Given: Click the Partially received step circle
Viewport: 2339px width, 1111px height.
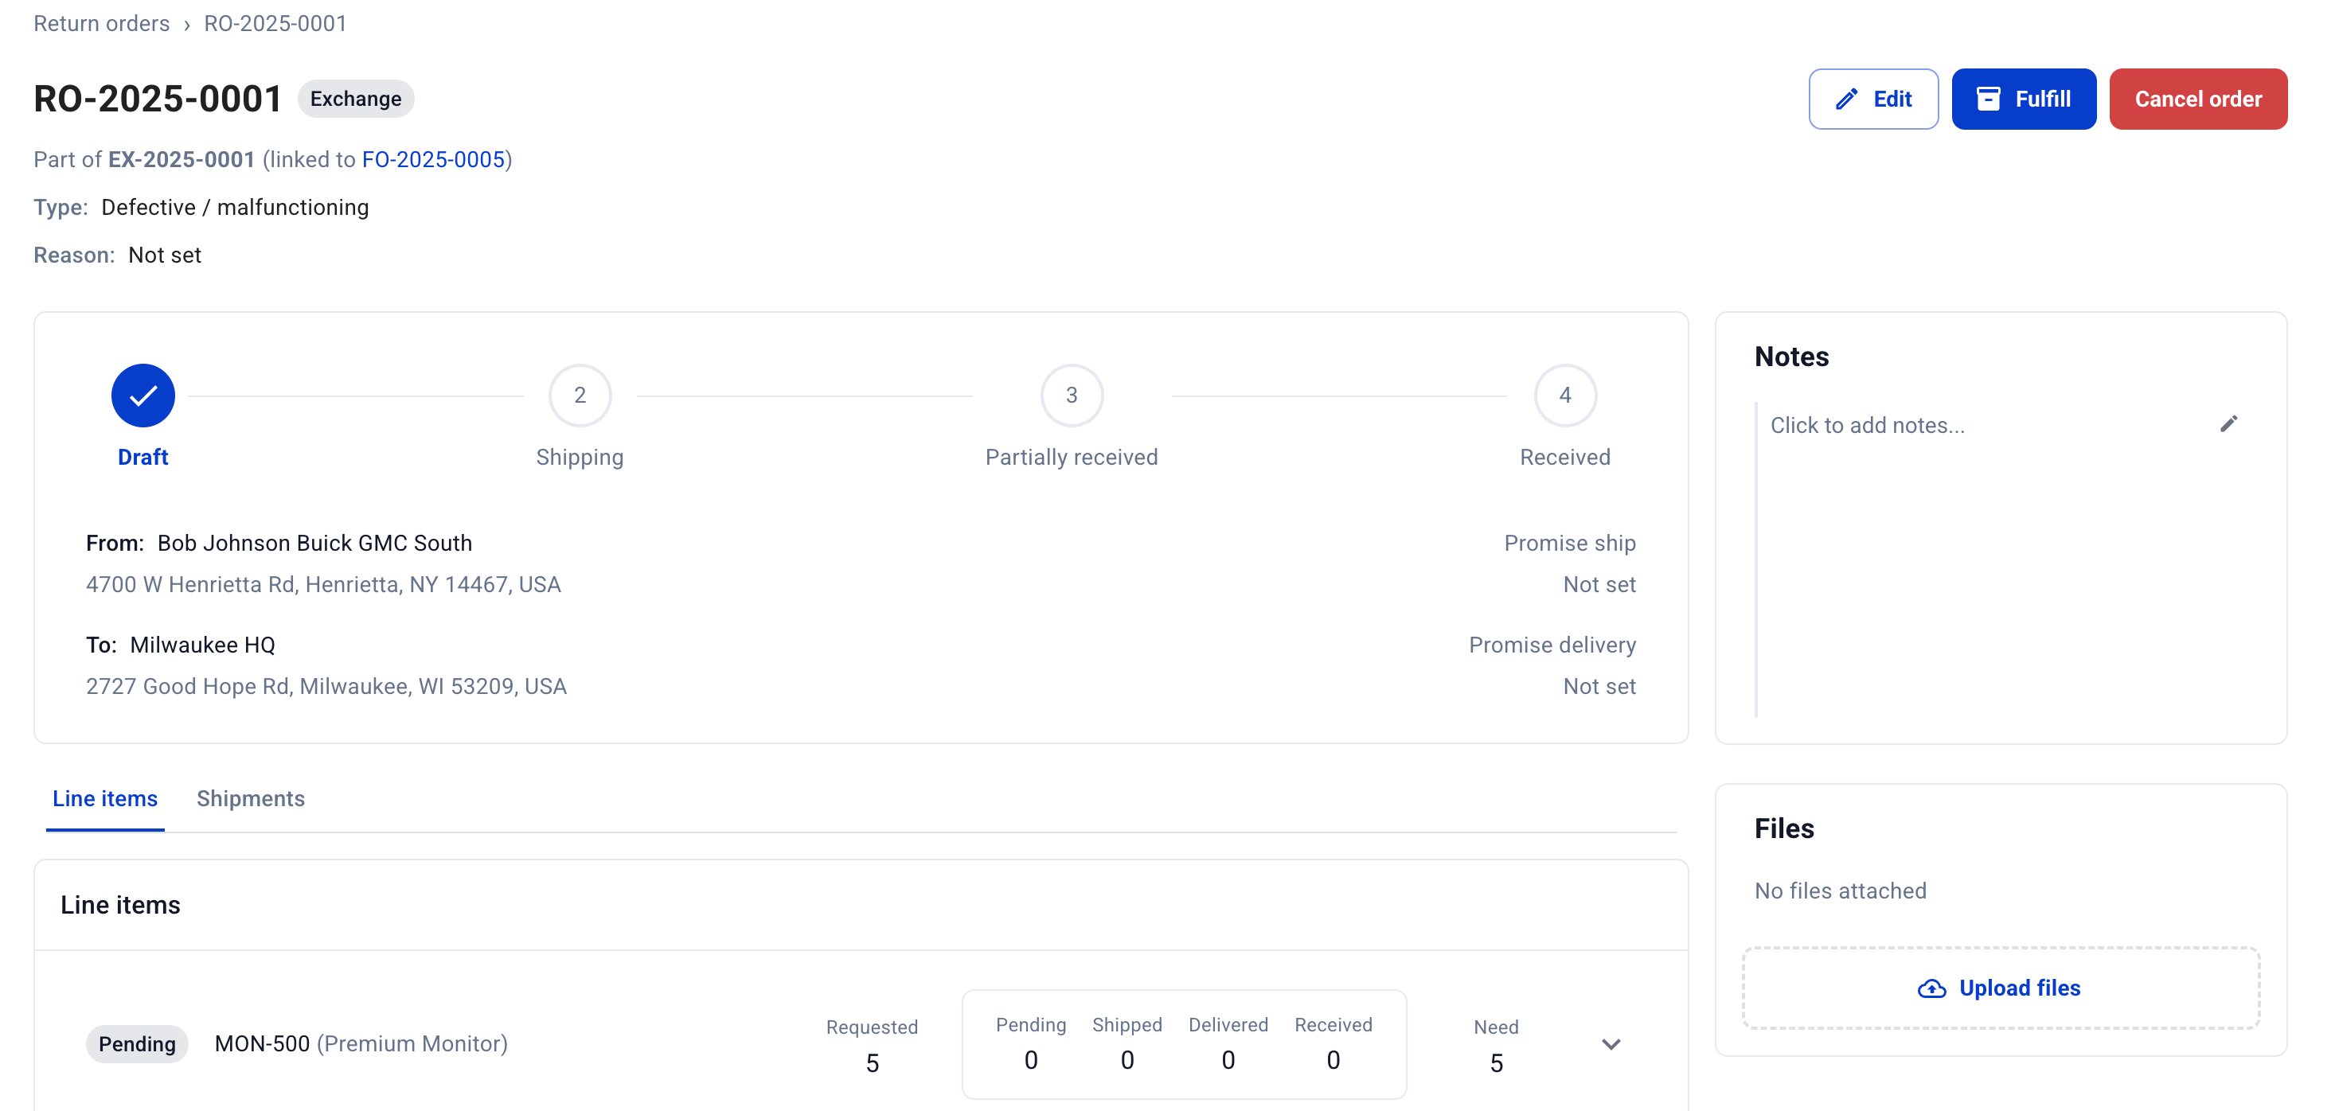Looking at the screenshot, I should tap(1072, 395).
